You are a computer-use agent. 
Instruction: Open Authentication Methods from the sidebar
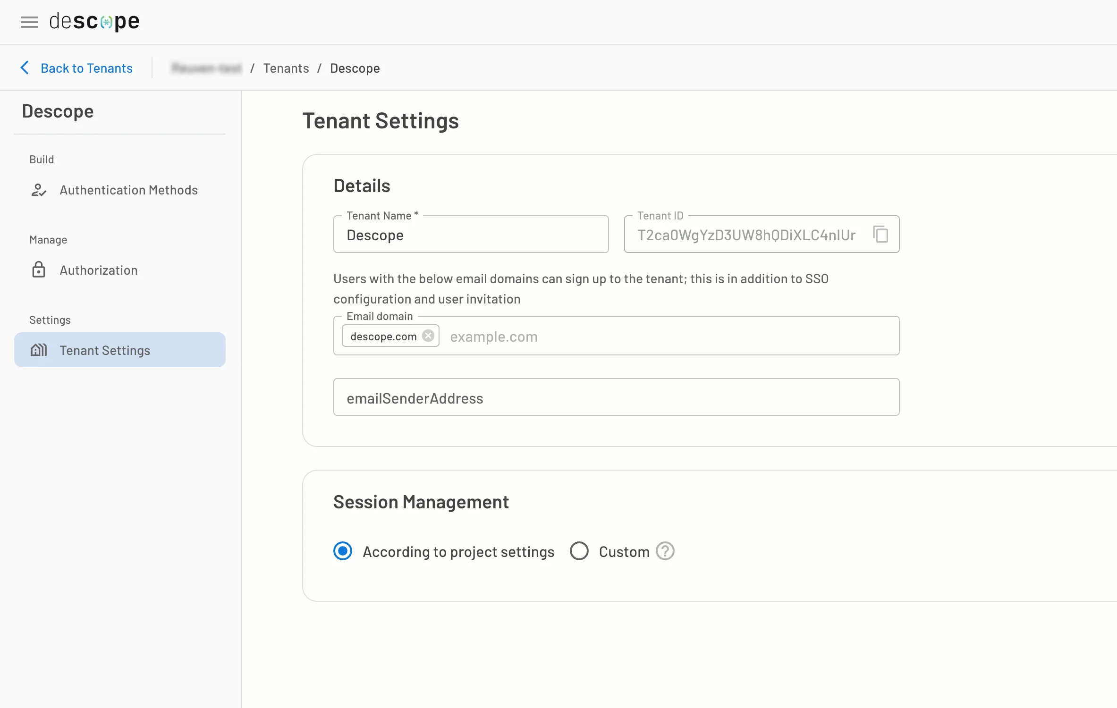pos(128,190)
